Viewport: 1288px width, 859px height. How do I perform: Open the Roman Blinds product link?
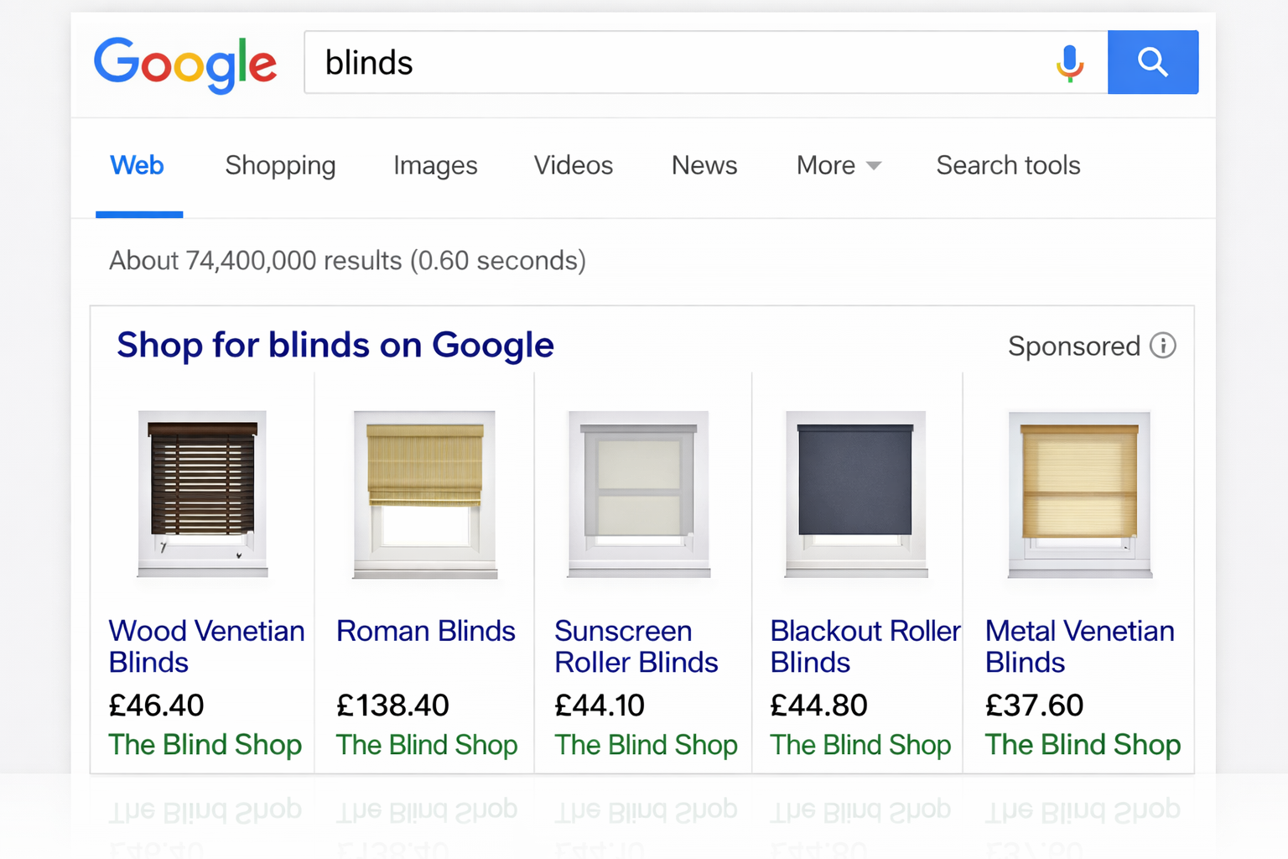point(425,631)
